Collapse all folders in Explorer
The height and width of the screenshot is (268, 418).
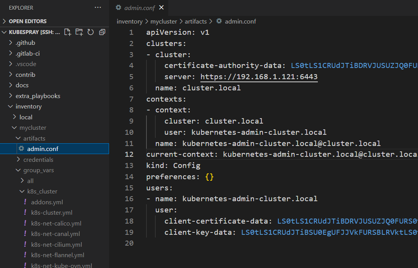(x=102, y=32)
